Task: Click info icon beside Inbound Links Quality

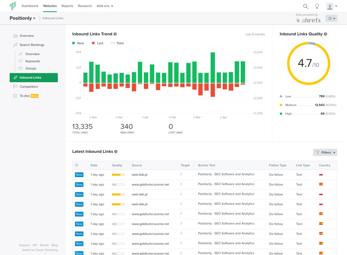Action: click(x=325, y=34)
